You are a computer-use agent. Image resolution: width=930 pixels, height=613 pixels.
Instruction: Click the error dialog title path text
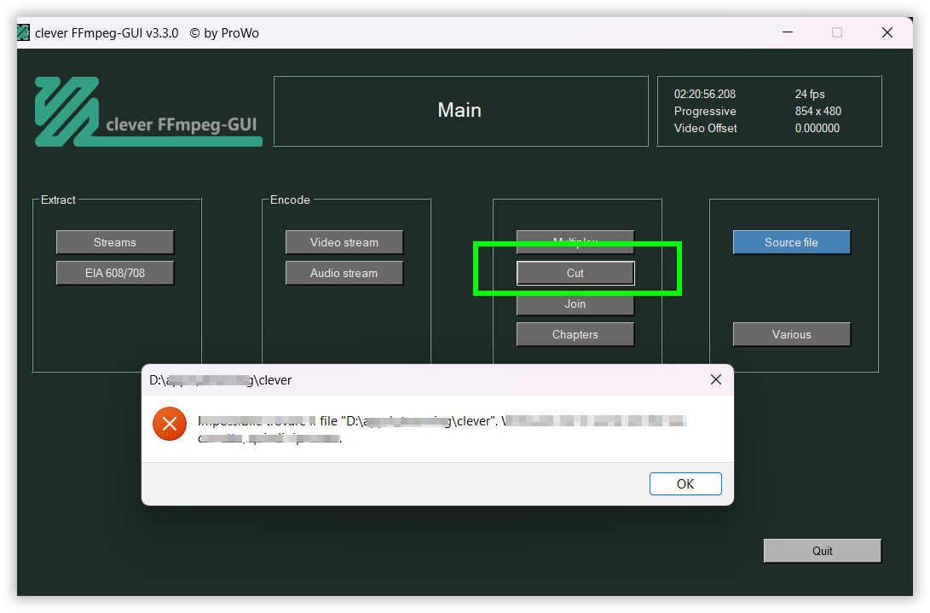(x=220, y=379)
